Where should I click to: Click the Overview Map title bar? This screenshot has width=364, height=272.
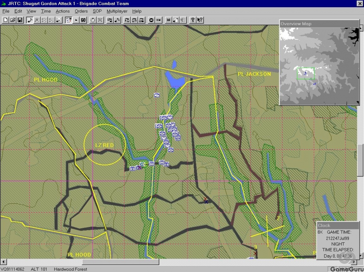tap(319, 24)
